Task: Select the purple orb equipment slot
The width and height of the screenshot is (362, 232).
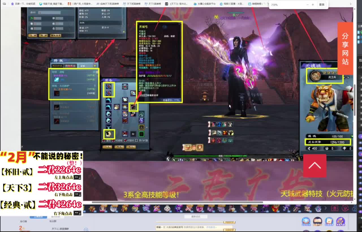Action: [142, 120]
